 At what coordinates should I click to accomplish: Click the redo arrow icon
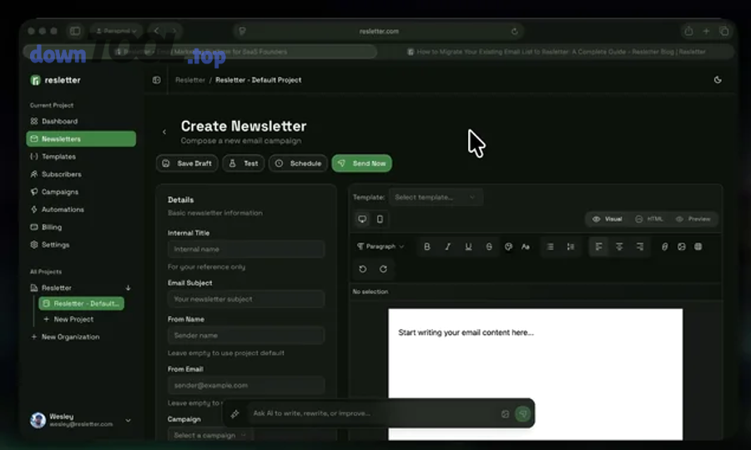383,269
